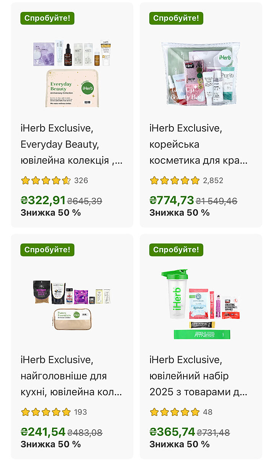Click star rating next to 2,852 reviews
The width and height of the screenshot is (273, 460).
pyautogui.click(x=175, y=181)
